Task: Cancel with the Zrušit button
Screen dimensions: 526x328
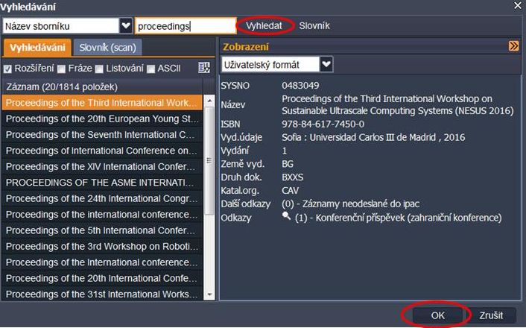Action: (x=491, y=315)
